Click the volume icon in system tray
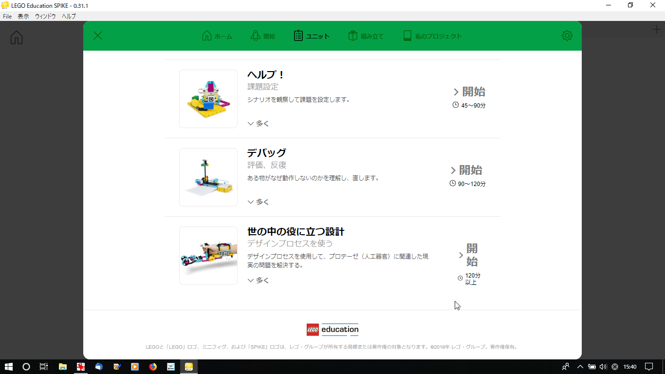Image resolution: width=665 pixels, height=374 pixels. pyautogui.click(x=603, y=367)
